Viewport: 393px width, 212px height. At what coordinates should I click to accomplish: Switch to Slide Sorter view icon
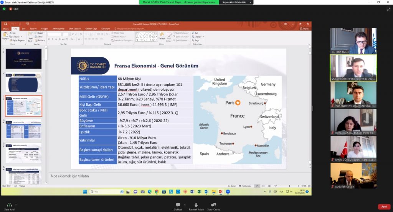point(263,186)
